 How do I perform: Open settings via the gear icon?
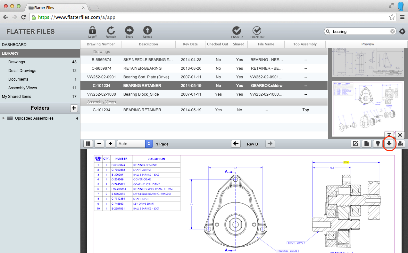point(402,31)
